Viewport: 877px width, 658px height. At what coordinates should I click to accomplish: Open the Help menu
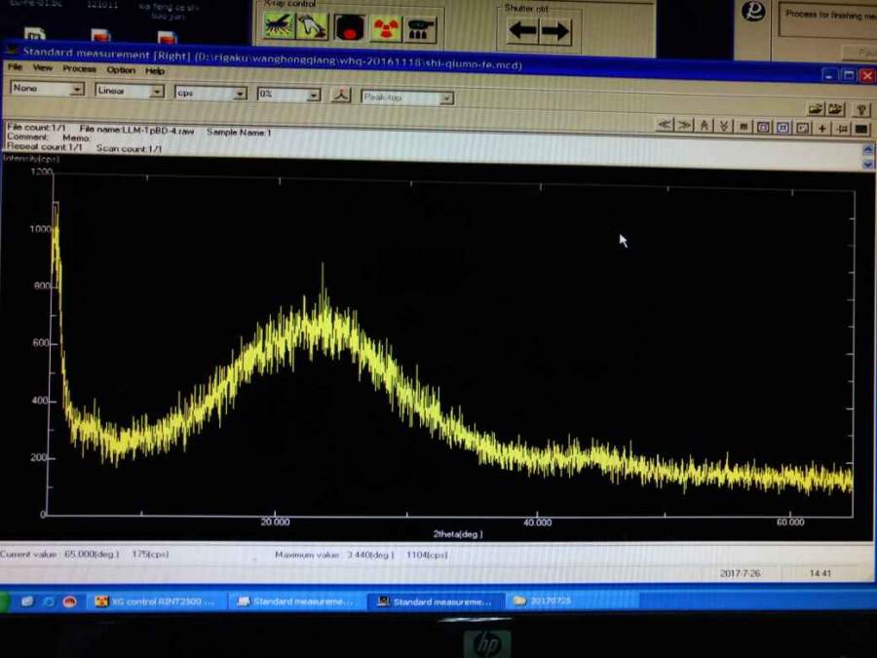(x=155, y=71)
